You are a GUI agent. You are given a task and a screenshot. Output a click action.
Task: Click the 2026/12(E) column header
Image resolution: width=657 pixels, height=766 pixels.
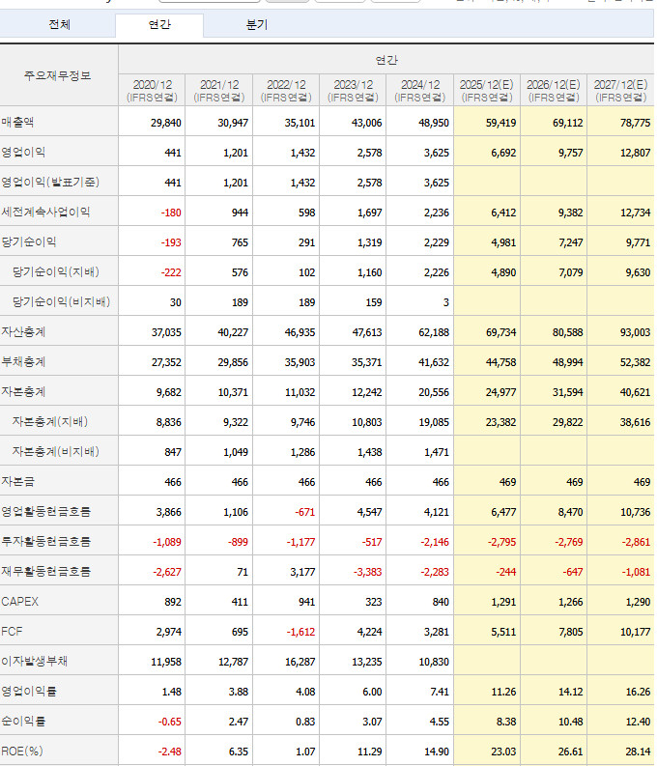coord(554,91)
